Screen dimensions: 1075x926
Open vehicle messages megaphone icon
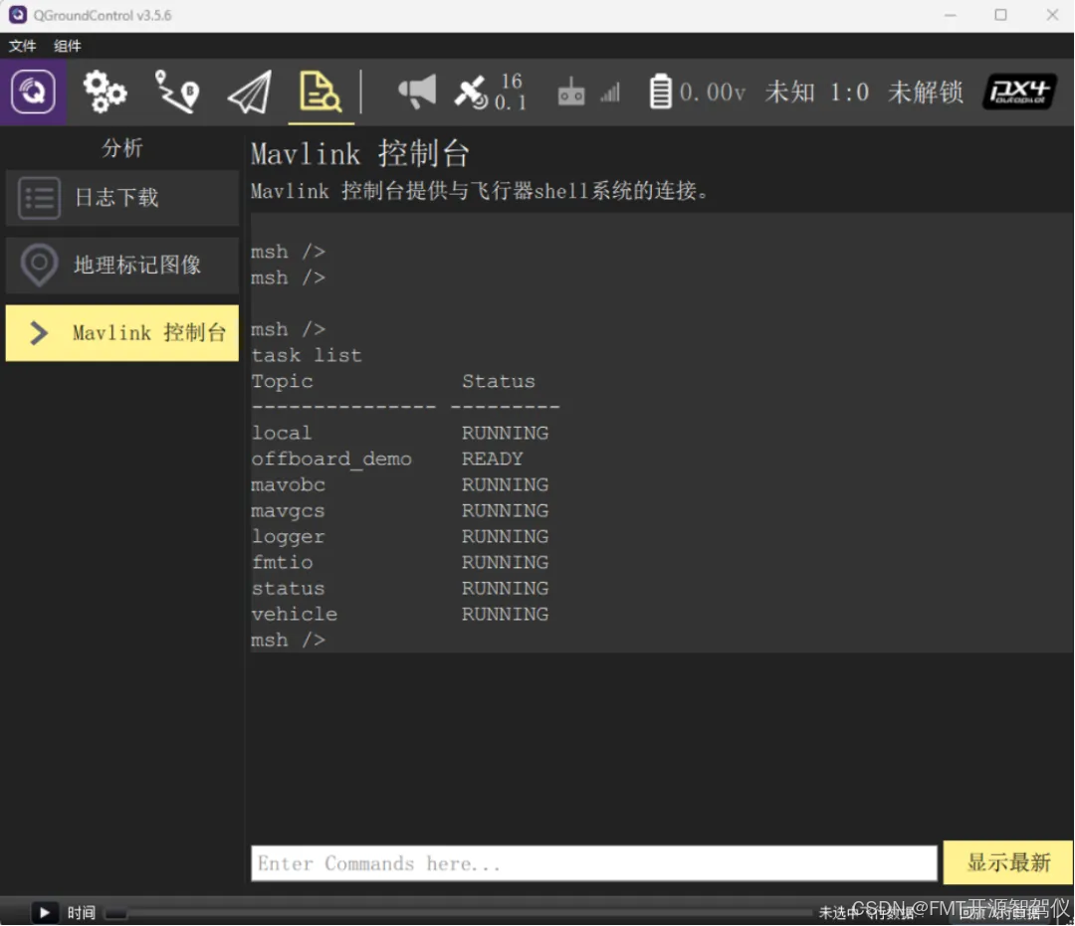417,92
